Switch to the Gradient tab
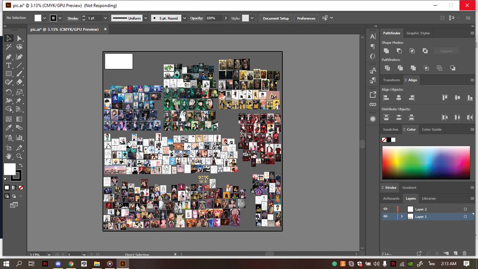 point(409,188)
